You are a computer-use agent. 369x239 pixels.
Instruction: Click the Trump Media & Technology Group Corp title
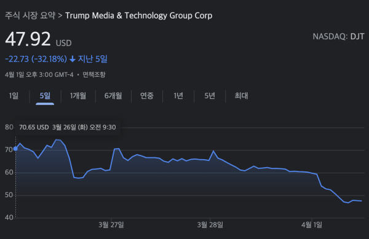[x=138, y=15]
